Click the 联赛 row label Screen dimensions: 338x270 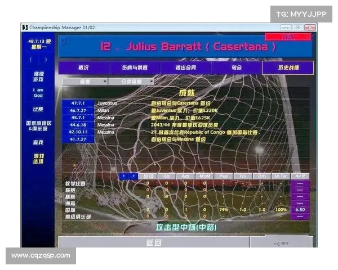[70, 190]
